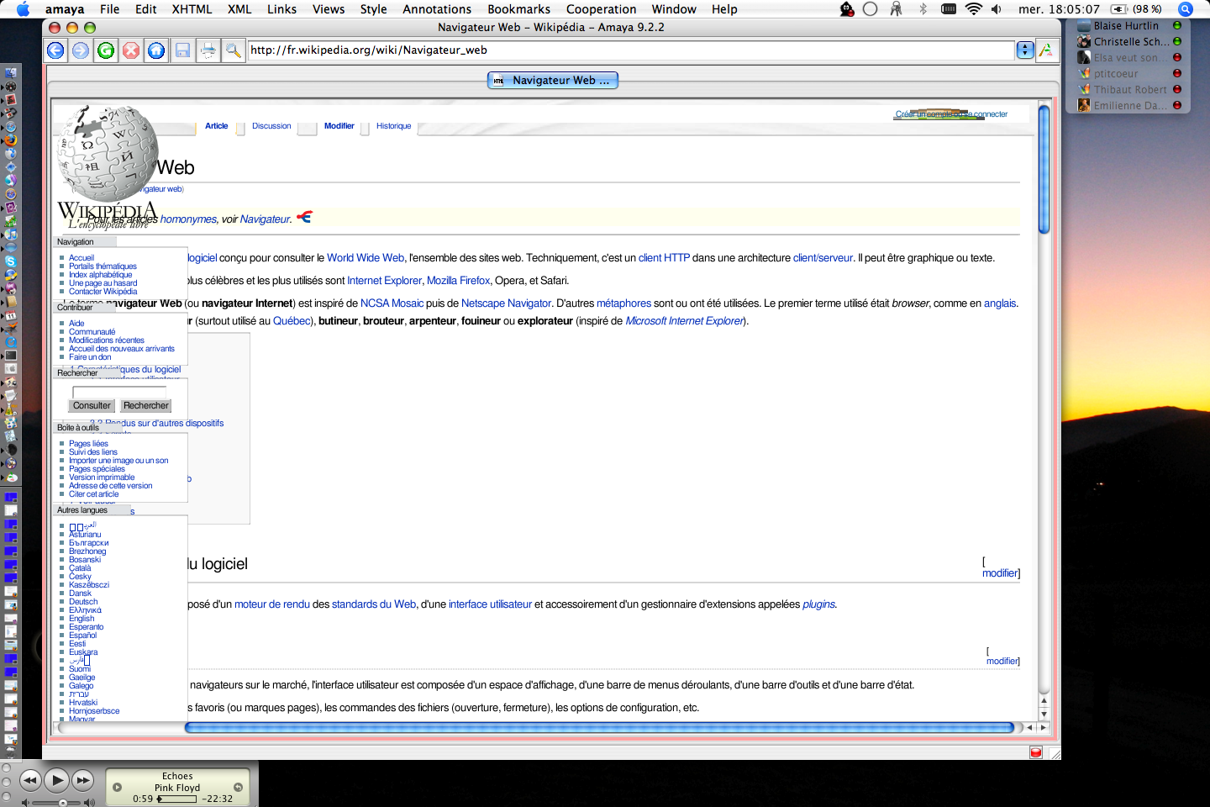This screenshot has width=1210, height=807.
Task: Click the Wikipedia sidebar search field
Action: point(119,393)
